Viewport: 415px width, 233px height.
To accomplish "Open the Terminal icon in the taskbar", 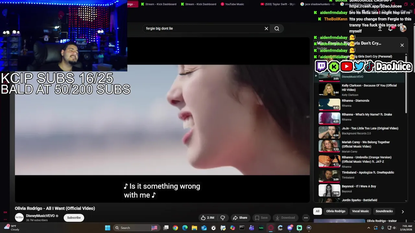I will (242, 228).
